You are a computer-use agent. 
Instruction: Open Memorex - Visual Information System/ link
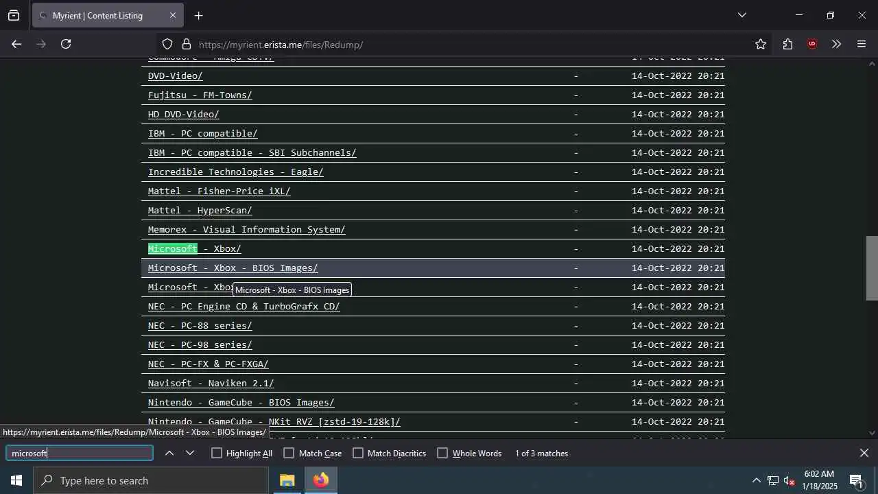coord(246,229)
